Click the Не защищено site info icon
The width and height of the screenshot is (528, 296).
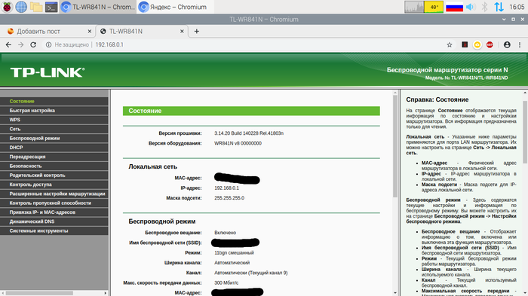point(48,44)
